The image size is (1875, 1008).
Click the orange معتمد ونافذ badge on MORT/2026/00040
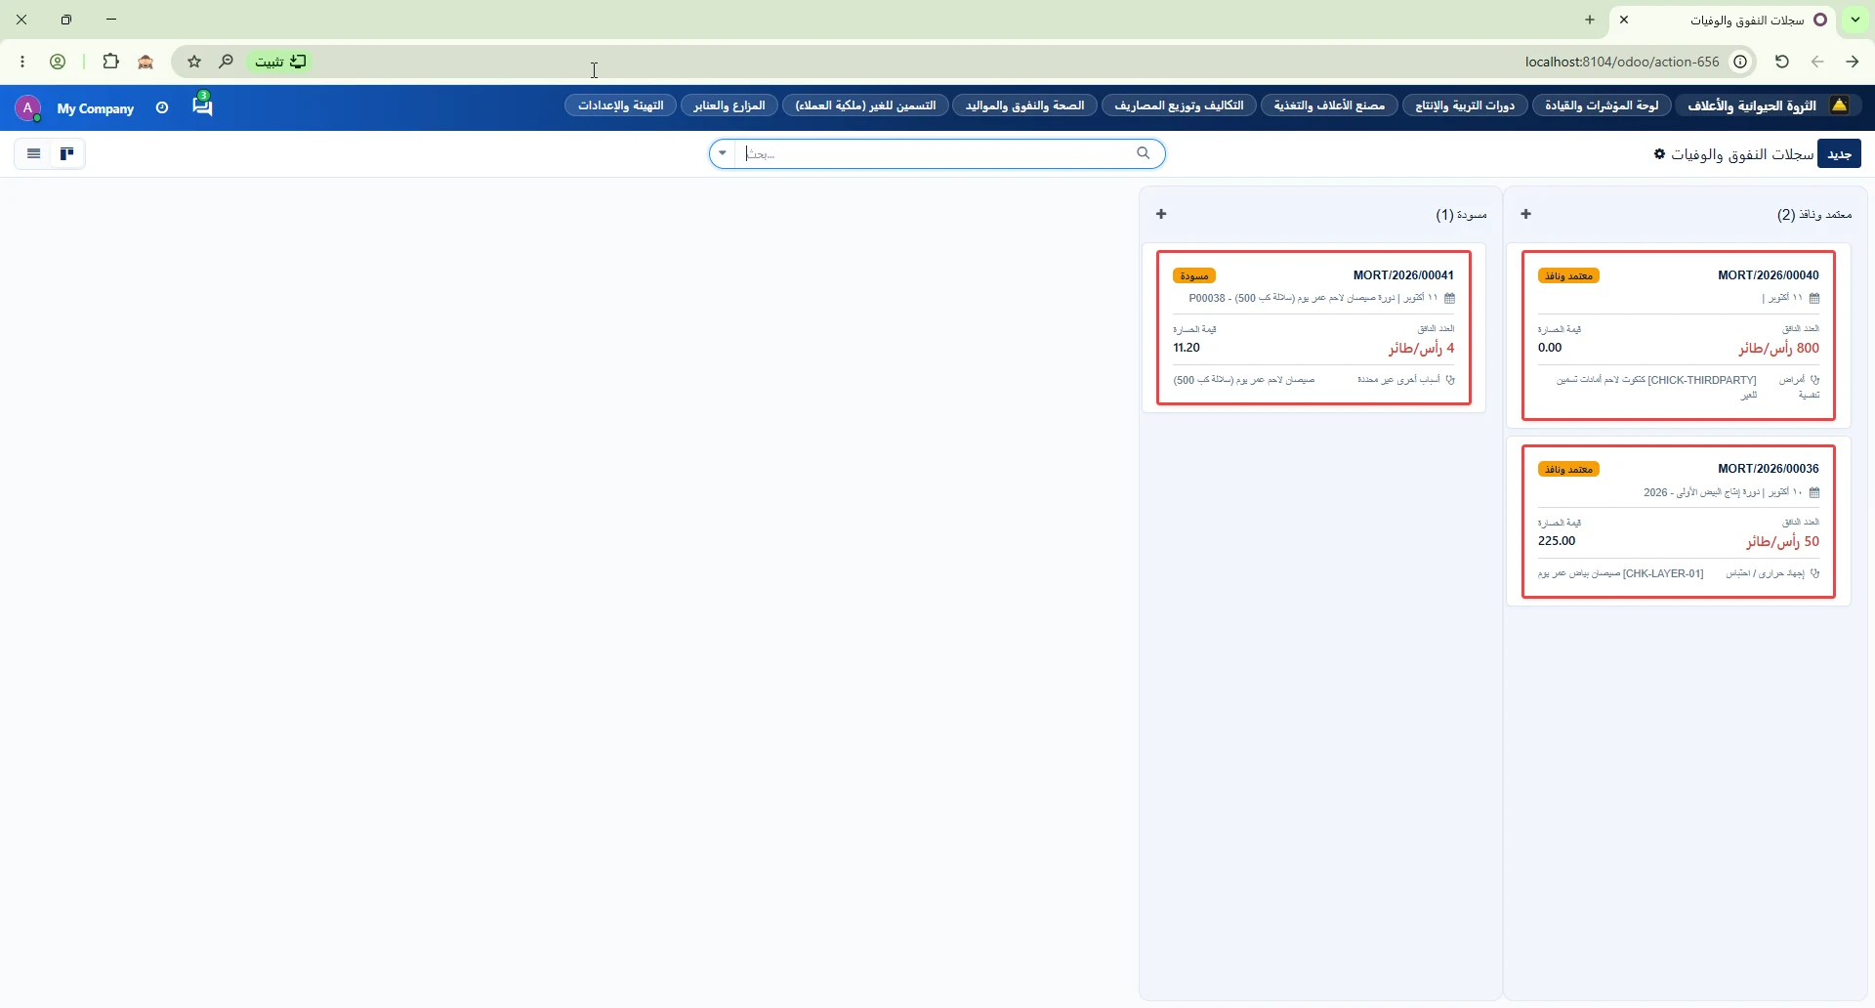point(1568,276)
